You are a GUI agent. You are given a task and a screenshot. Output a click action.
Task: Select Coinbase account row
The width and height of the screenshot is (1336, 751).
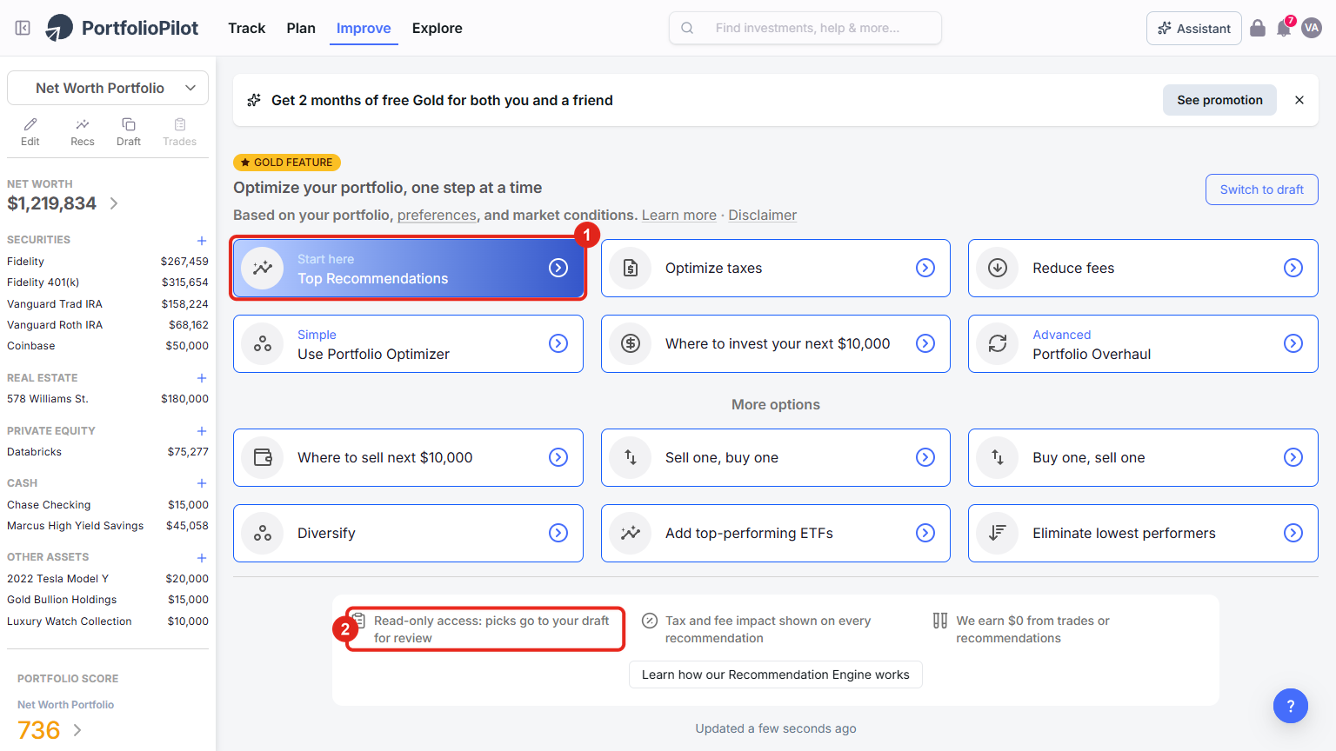pyautogui.click(x=108, y=346)
